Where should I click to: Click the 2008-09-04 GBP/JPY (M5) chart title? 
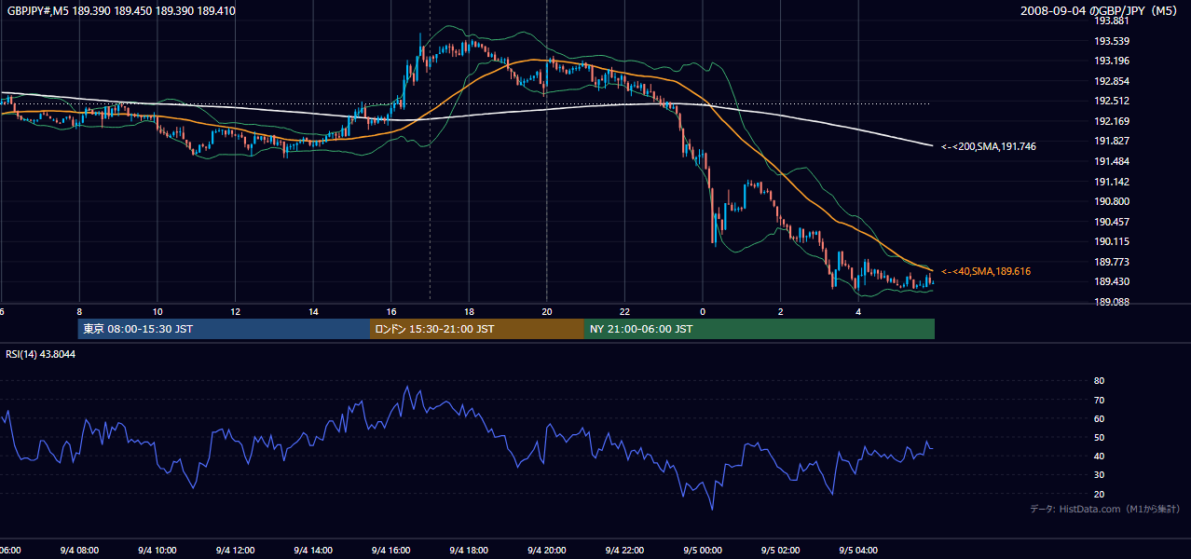(1100, 11)
